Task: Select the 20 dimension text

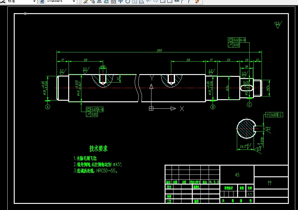Action: 247,60
